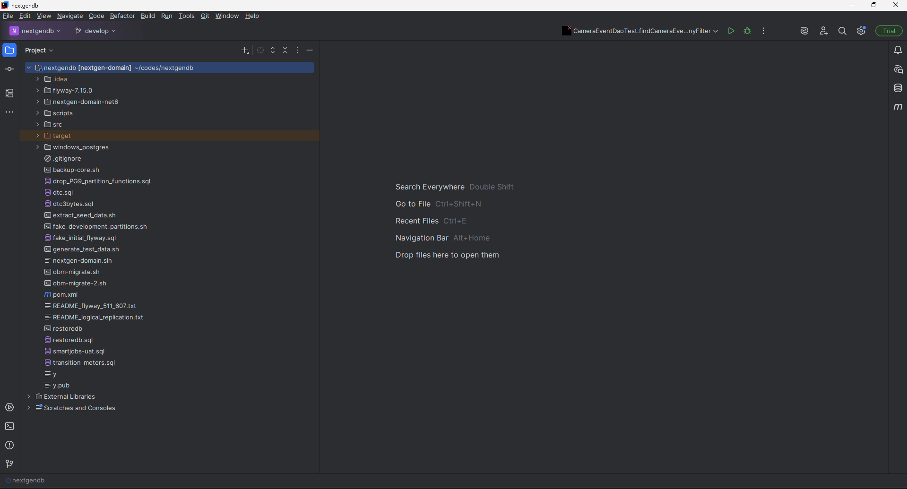Expand the .idea folder
Viewport: 907px width, 489px height.
coord(38,79)
